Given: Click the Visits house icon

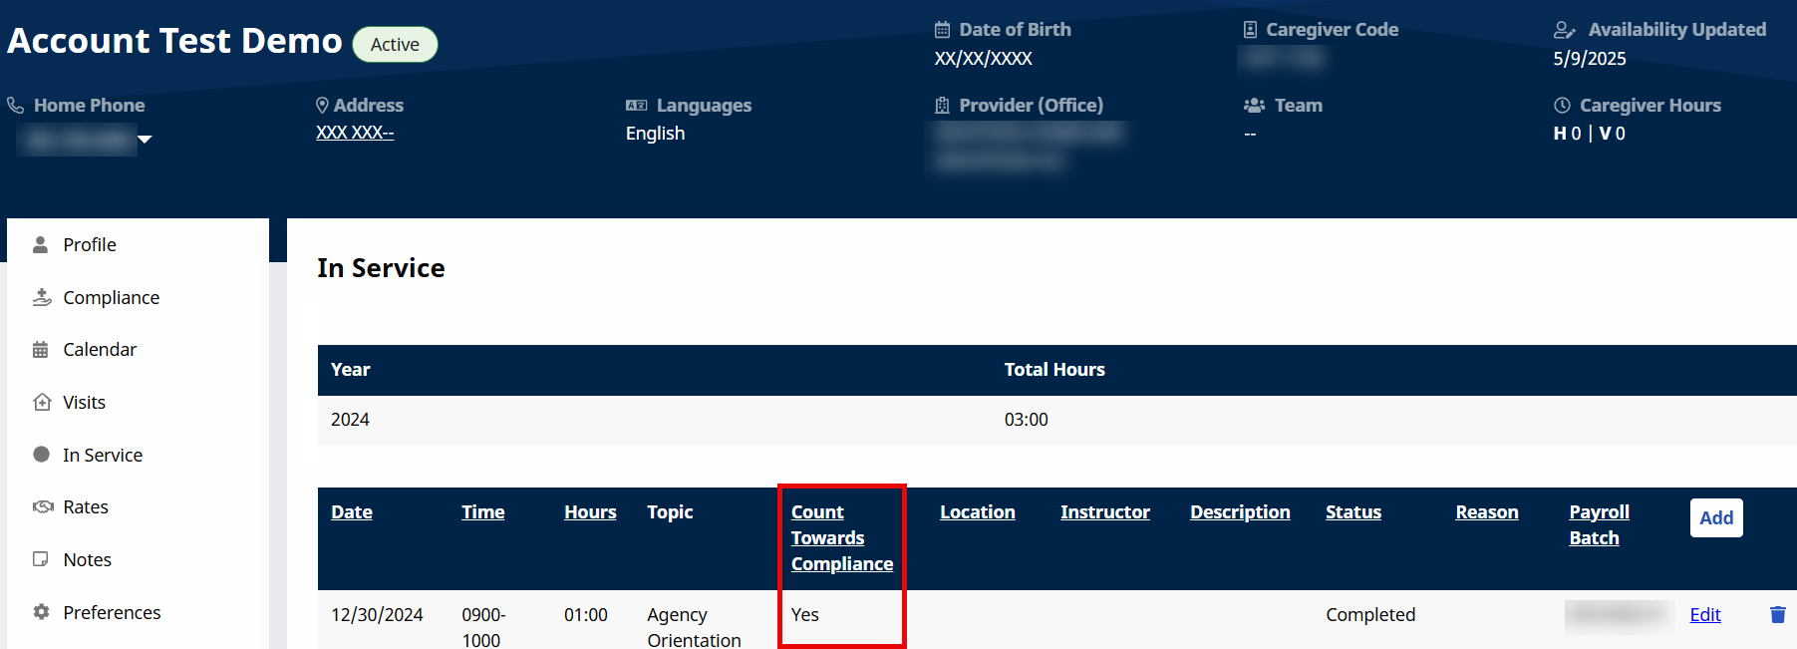Looking at the screenshot, I should click(x=42, y=402).
